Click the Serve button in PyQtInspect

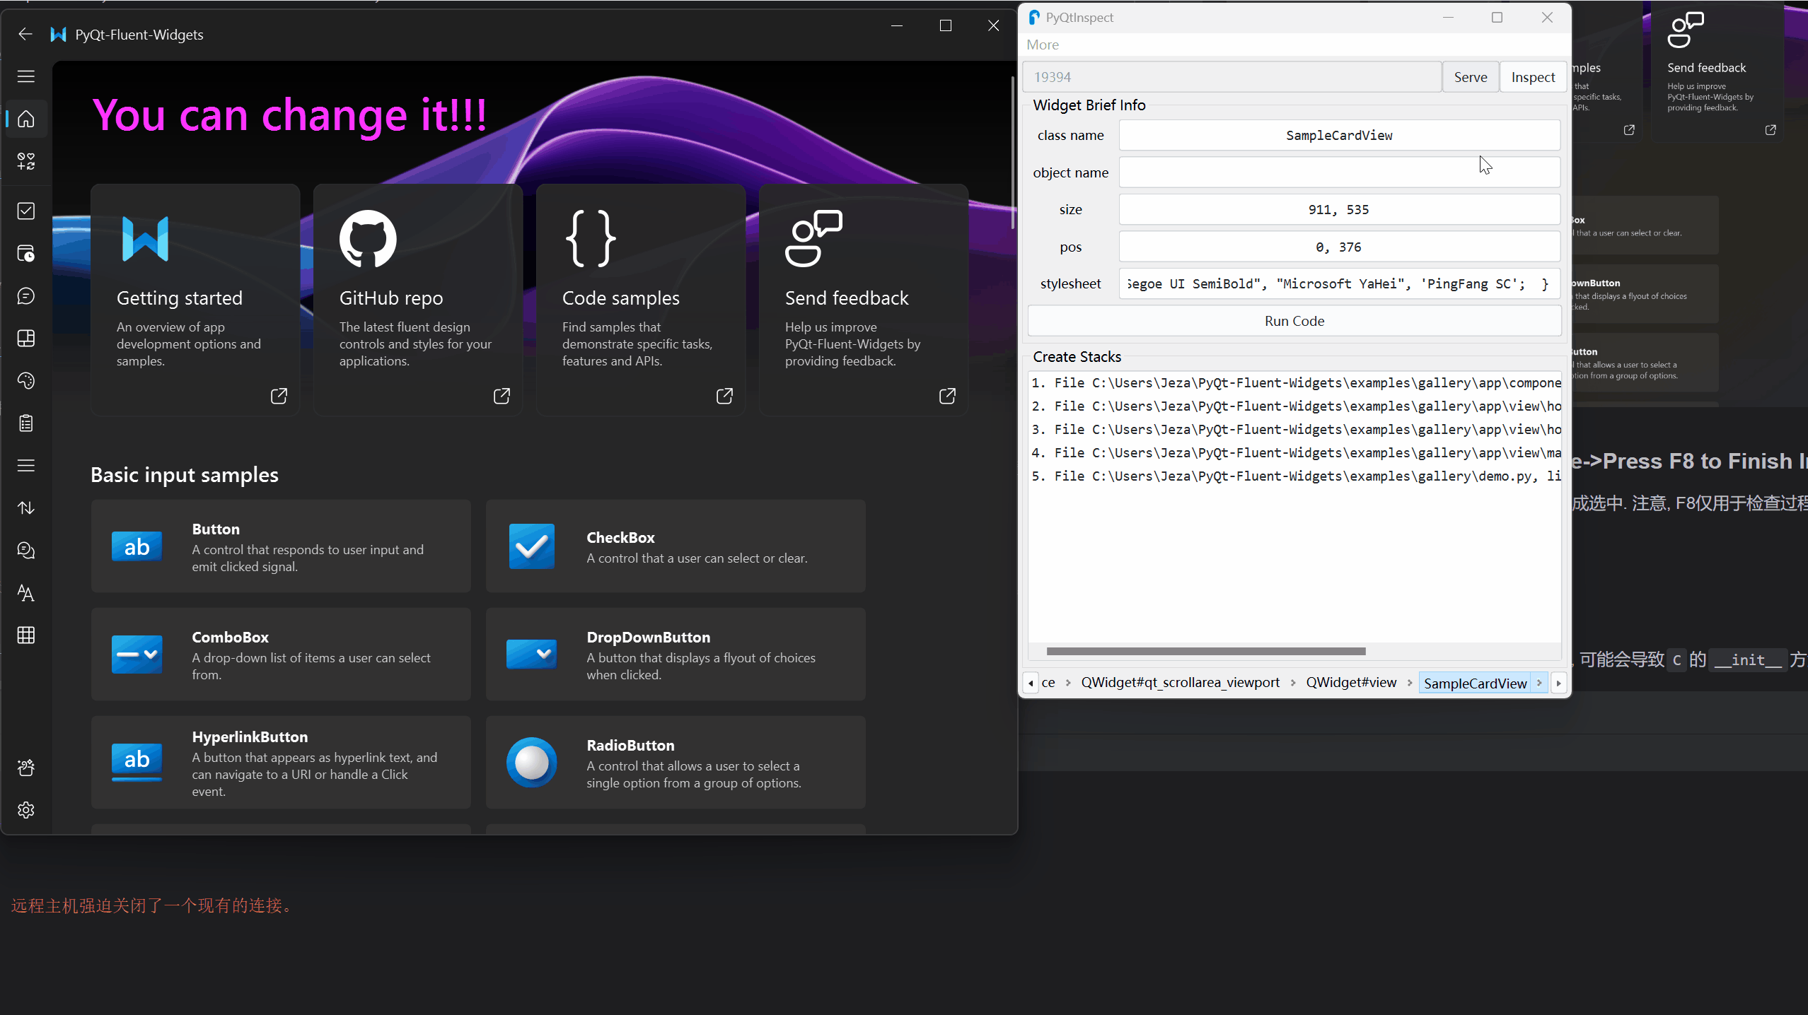1471,77
